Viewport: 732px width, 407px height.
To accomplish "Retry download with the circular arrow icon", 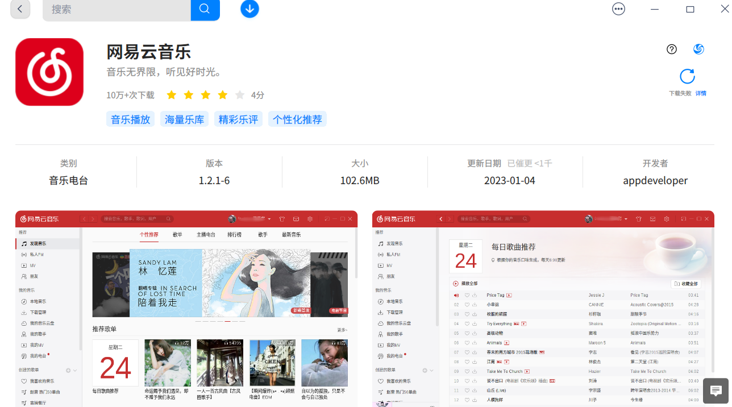I will (688, 76).
